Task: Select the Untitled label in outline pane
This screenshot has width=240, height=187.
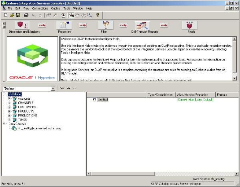Action: coord(103,100)
